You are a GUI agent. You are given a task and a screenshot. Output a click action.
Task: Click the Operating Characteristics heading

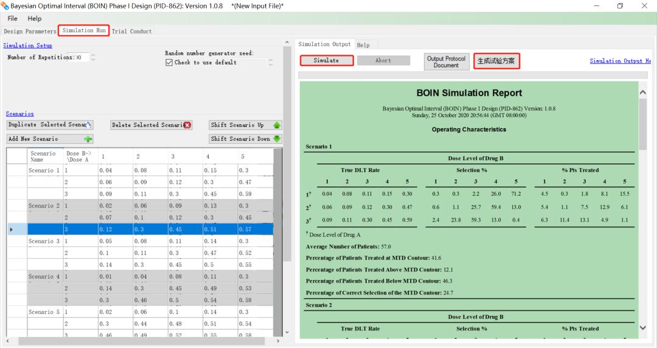click(x=469, y=129)
